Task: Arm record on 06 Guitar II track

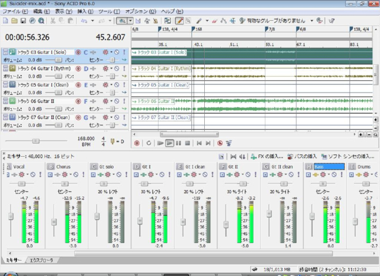Action: pos(78,101)
